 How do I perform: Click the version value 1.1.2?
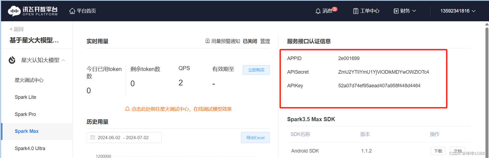(x=366, y=151)
